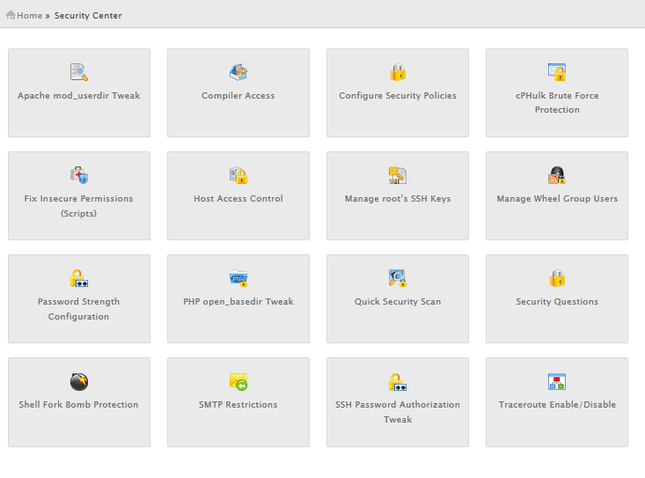Select the Host Access Control label
Viewport: 645px width, 478px height.
point(238,198)
